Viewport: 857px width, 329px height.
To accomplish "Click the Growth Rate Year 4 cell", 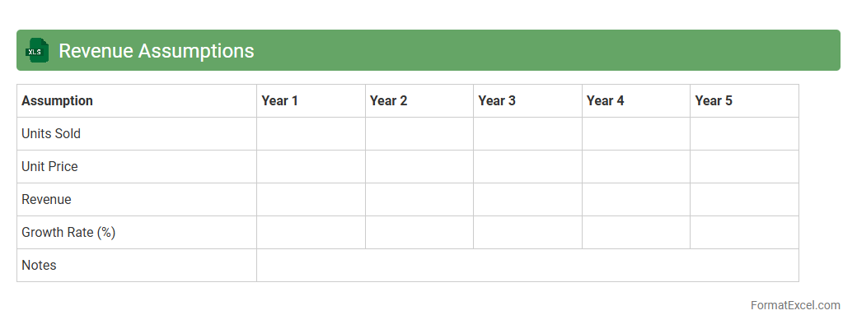I will [x=636, y=232].
